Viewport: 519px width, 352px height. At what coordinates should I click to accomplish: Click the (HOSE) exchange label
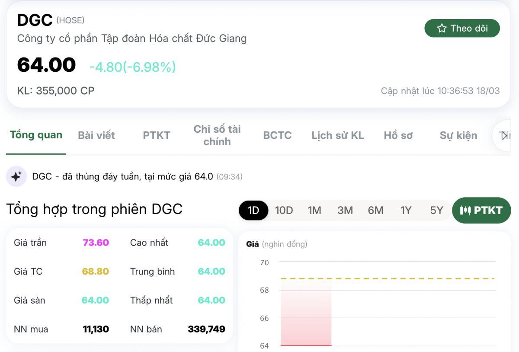coord(70,20)
